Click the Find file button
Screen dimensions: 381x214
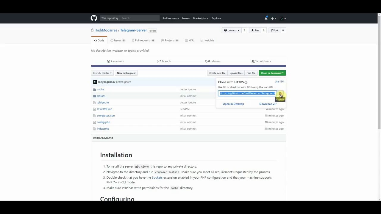point(251,73)
